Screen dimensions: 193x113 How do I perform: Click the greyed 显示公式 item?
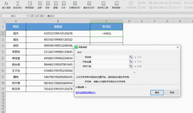[x=175, y=8]
